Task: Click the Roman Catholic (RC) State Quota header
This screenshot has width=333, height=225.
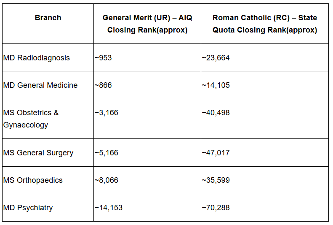Action: tap(264, 24)
